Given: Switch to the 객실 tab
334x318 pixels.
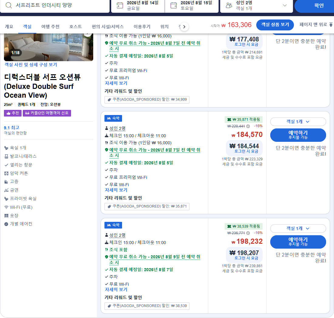Looking at the screenshot, I should (27, 27).
